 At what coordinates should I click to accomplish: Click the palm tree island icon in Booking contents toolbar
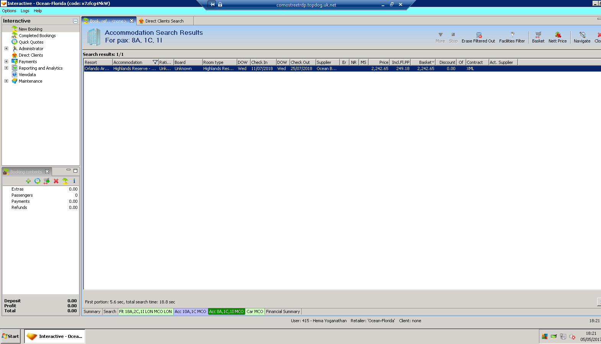pos(65,181)
